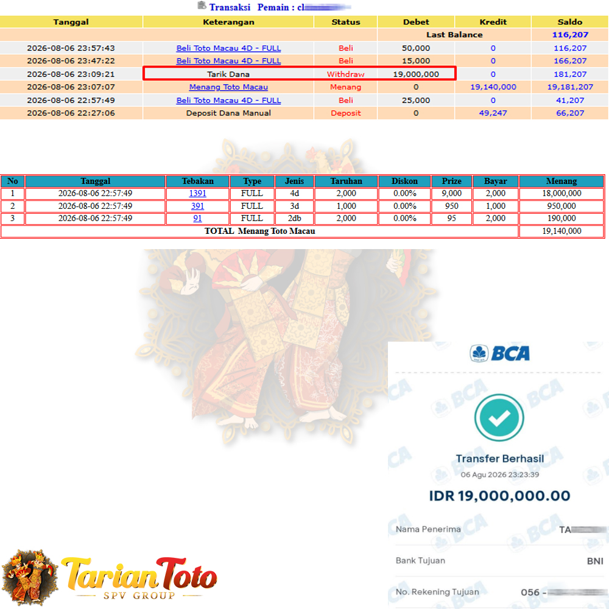The width and height of the screenshot is (609, 609).
Task: Open the Menang Toto Macau link
Action: (x=228, y=87)
